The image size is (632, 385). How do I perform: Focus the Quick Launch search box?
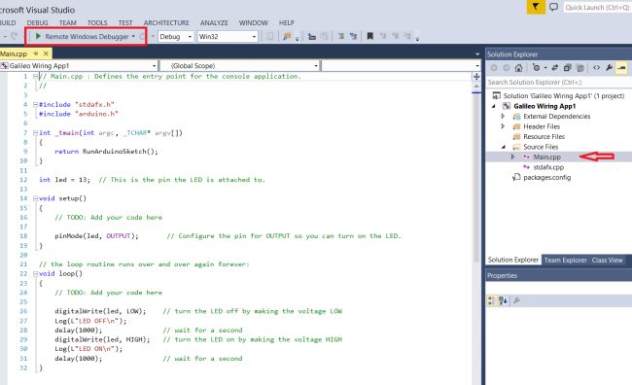[x=597, y=7]
